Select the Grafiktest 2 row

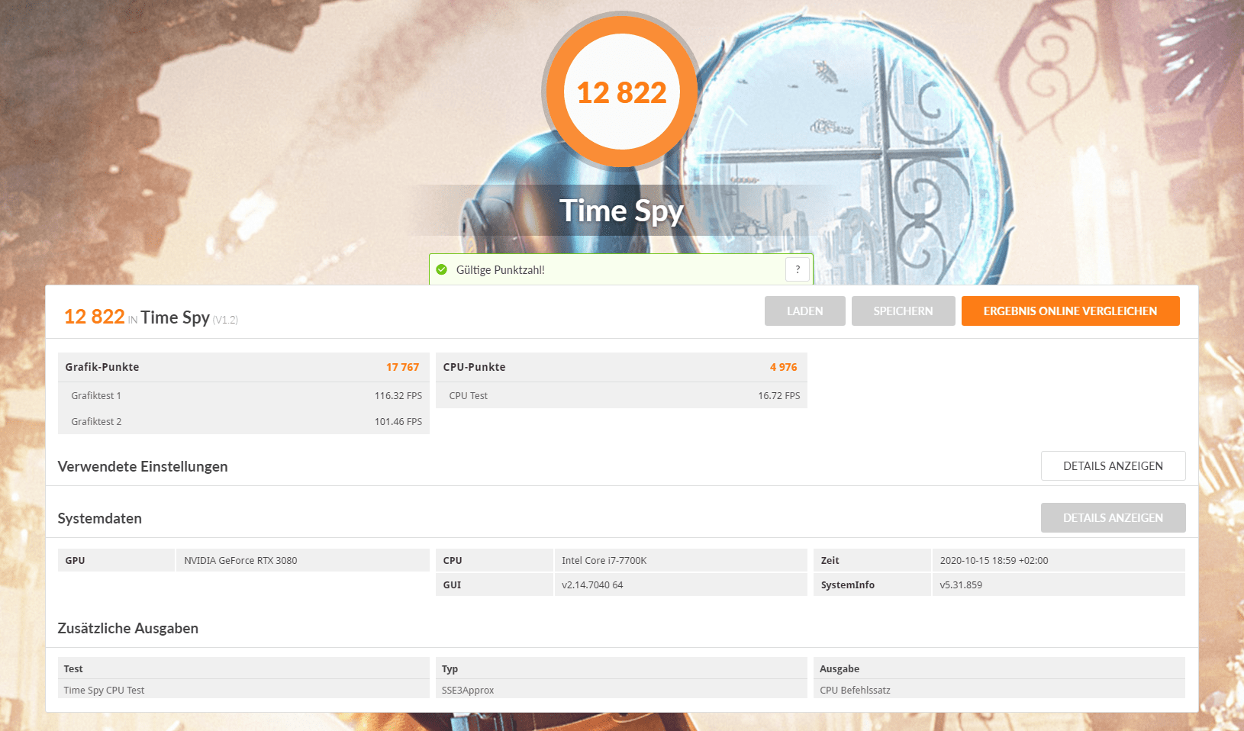[243, 421]
